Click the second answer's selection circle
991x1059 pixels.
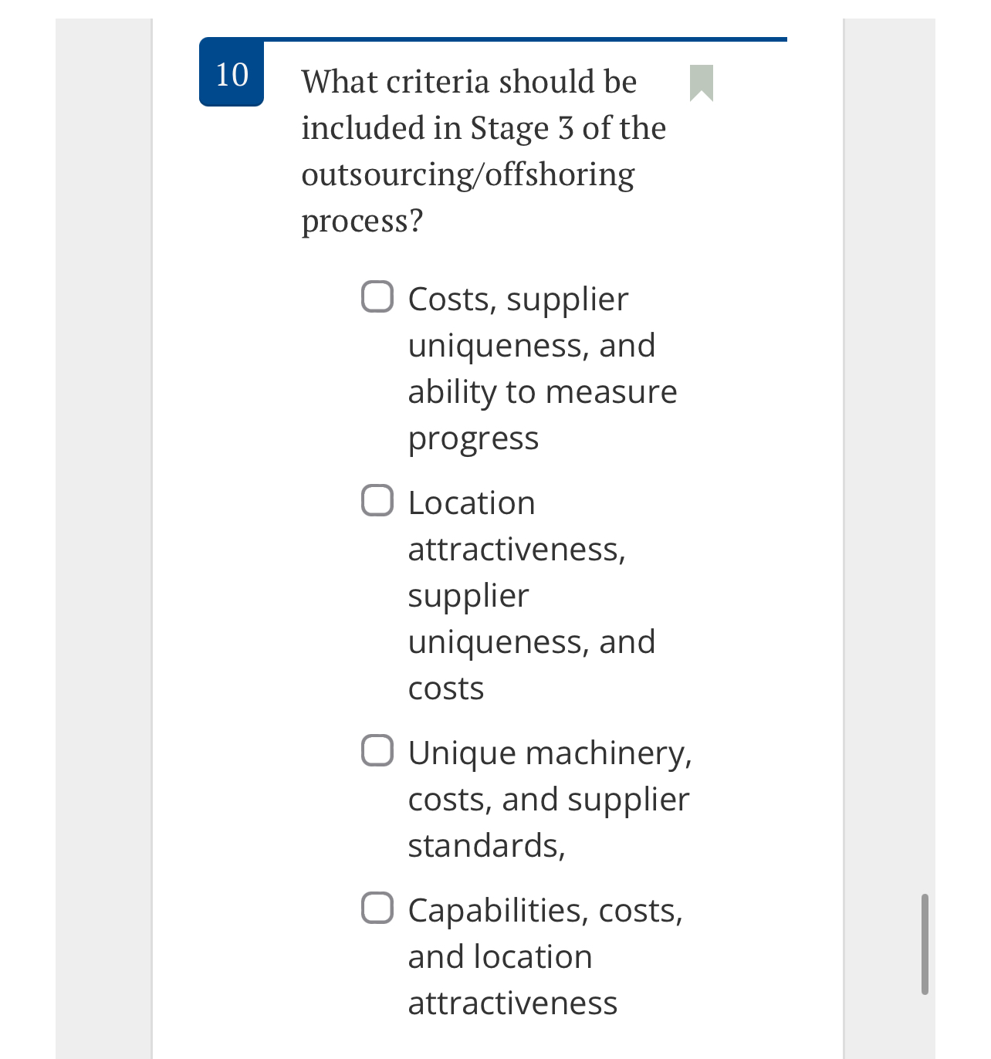click(378, 500)
